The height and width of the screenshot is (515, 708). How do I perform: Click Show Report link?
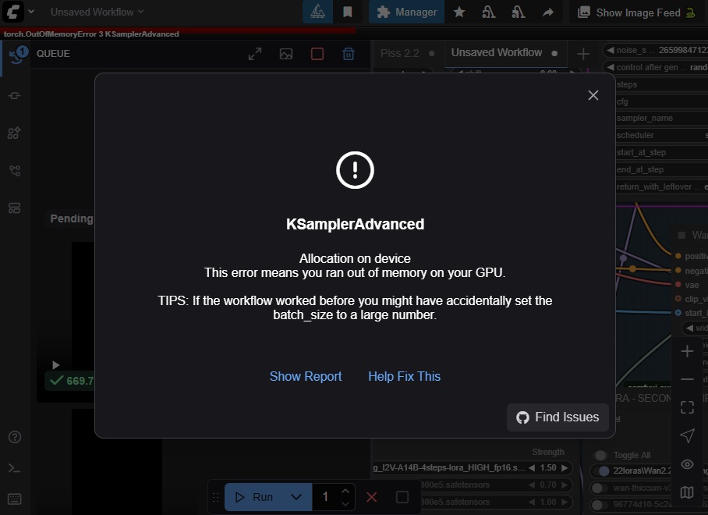306,376
